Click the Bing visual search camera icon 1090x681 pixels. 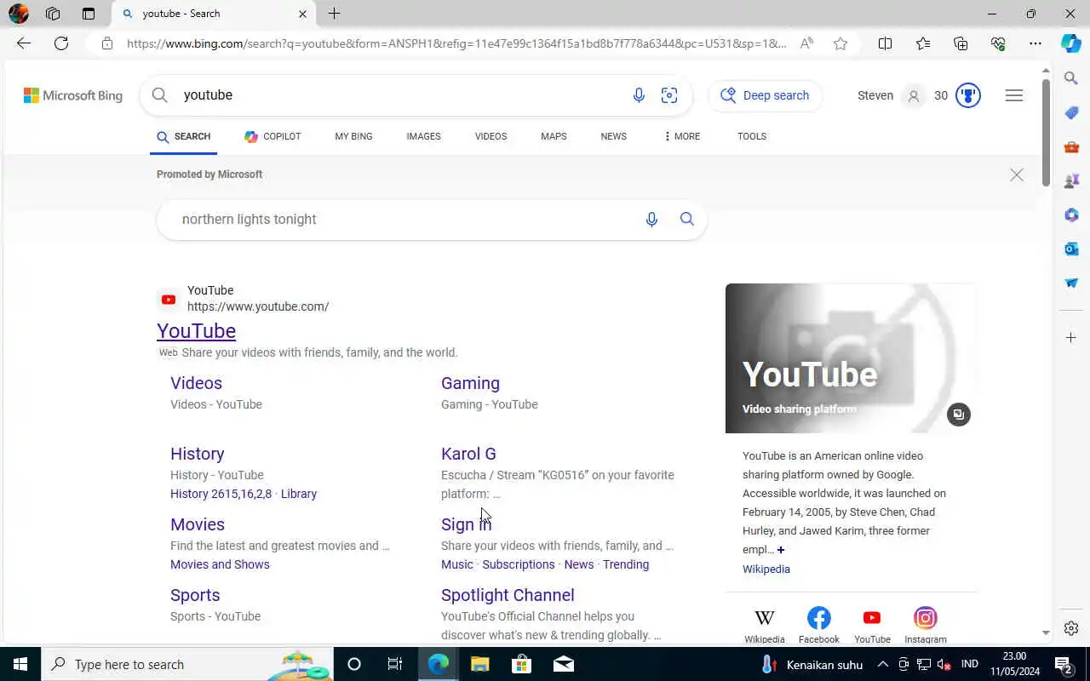tap(669, 95)
